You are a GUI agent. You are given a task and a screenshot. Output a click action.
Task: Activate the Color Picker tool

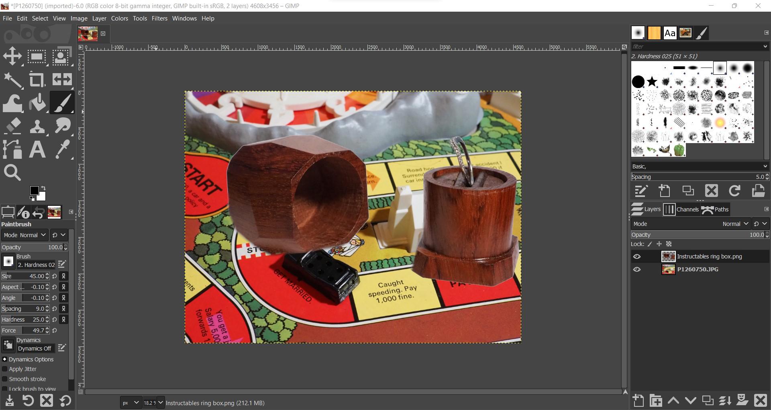[x=62, y=149]
